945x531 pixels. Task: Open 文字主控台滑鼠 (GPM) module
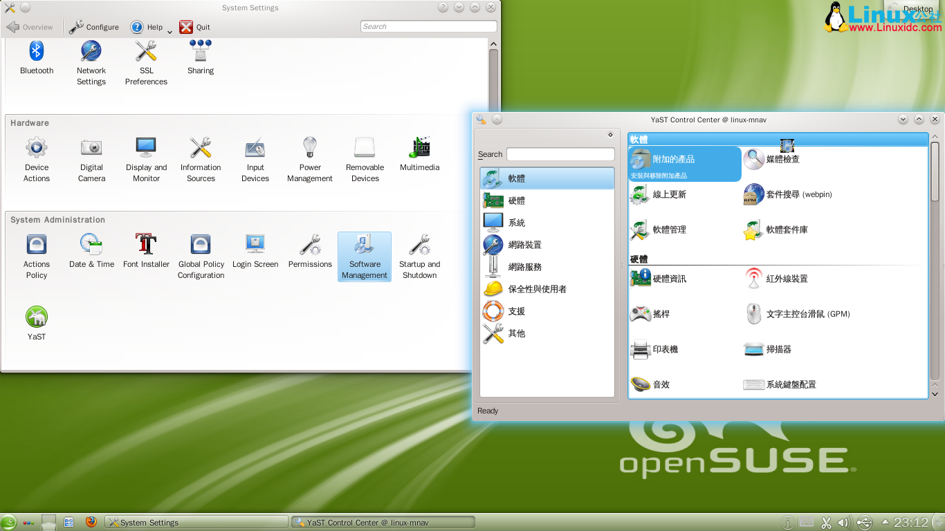pyautogui.click(x=797, y=314)
